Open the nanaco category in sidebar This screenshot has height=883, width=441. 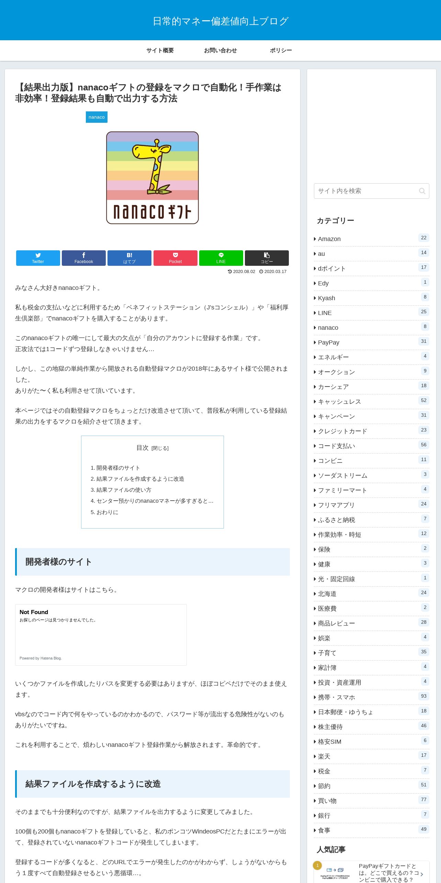point(372,328)
